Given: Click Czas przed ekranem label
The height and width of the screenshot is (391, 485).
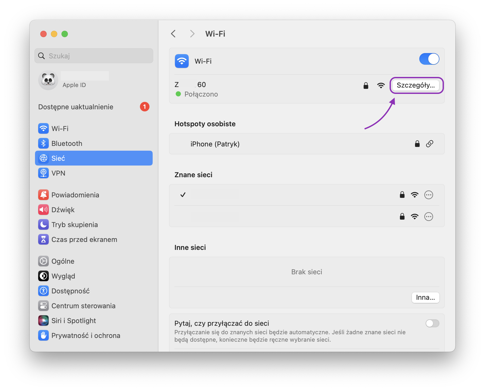Looking at the screenshot, I should coord(84,240).
